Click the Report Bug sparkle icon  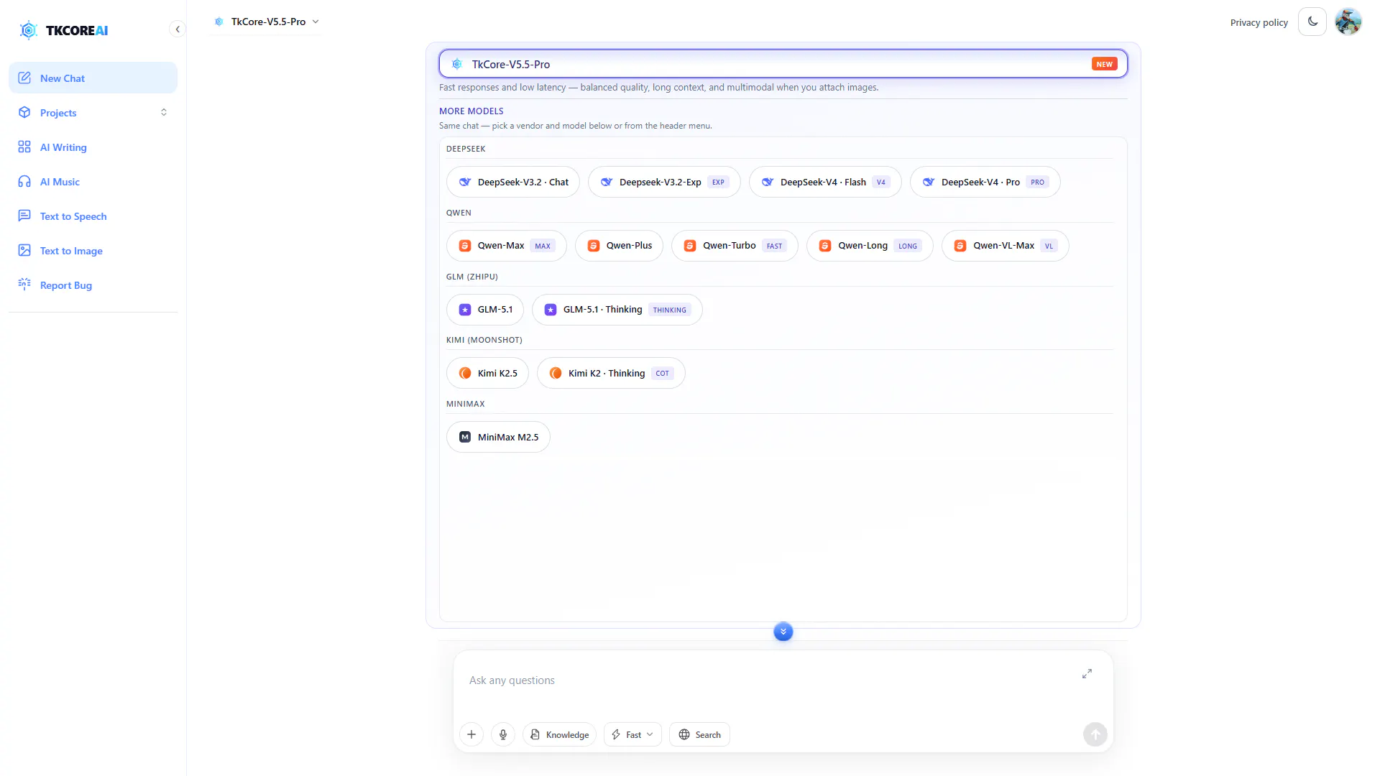24,285
